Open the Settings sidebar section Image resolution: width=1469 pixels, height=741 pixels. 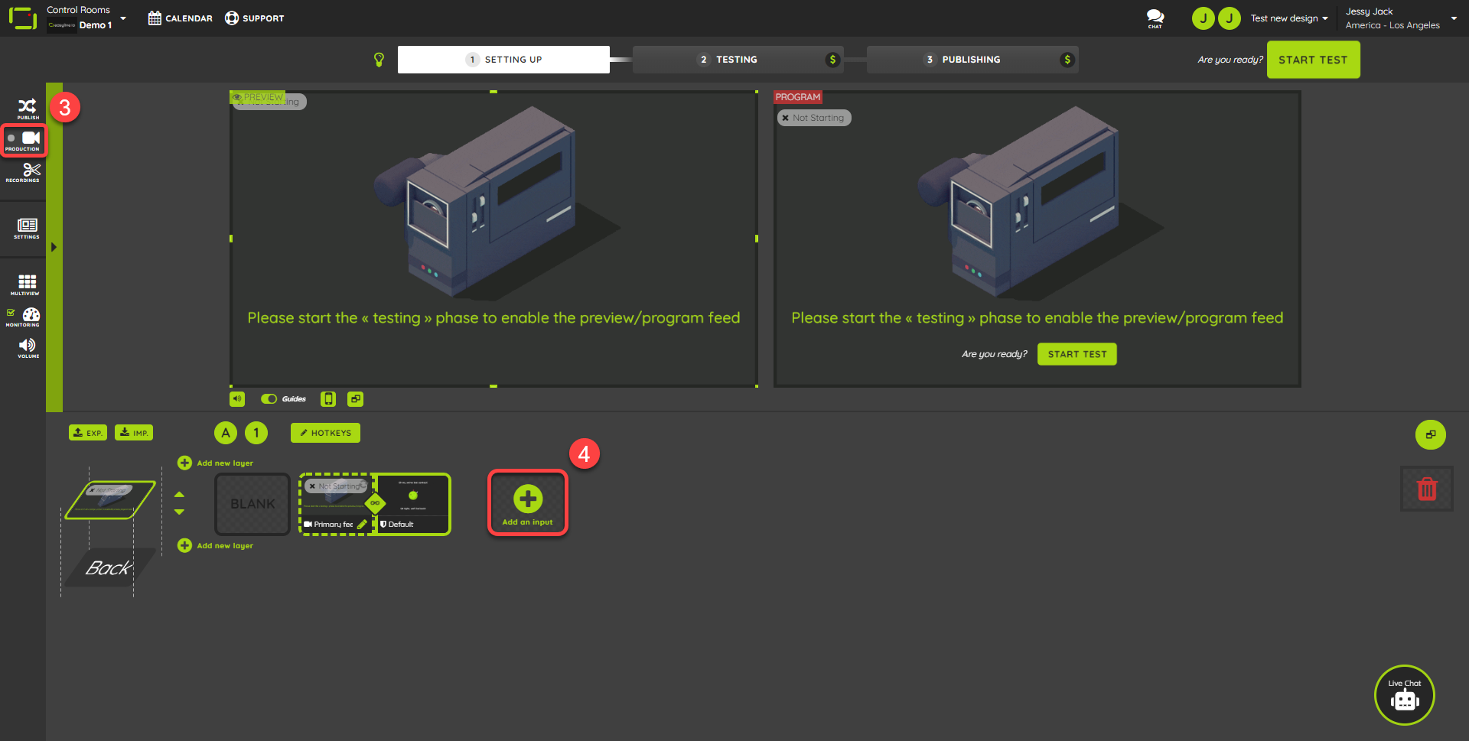click(27, 229)
